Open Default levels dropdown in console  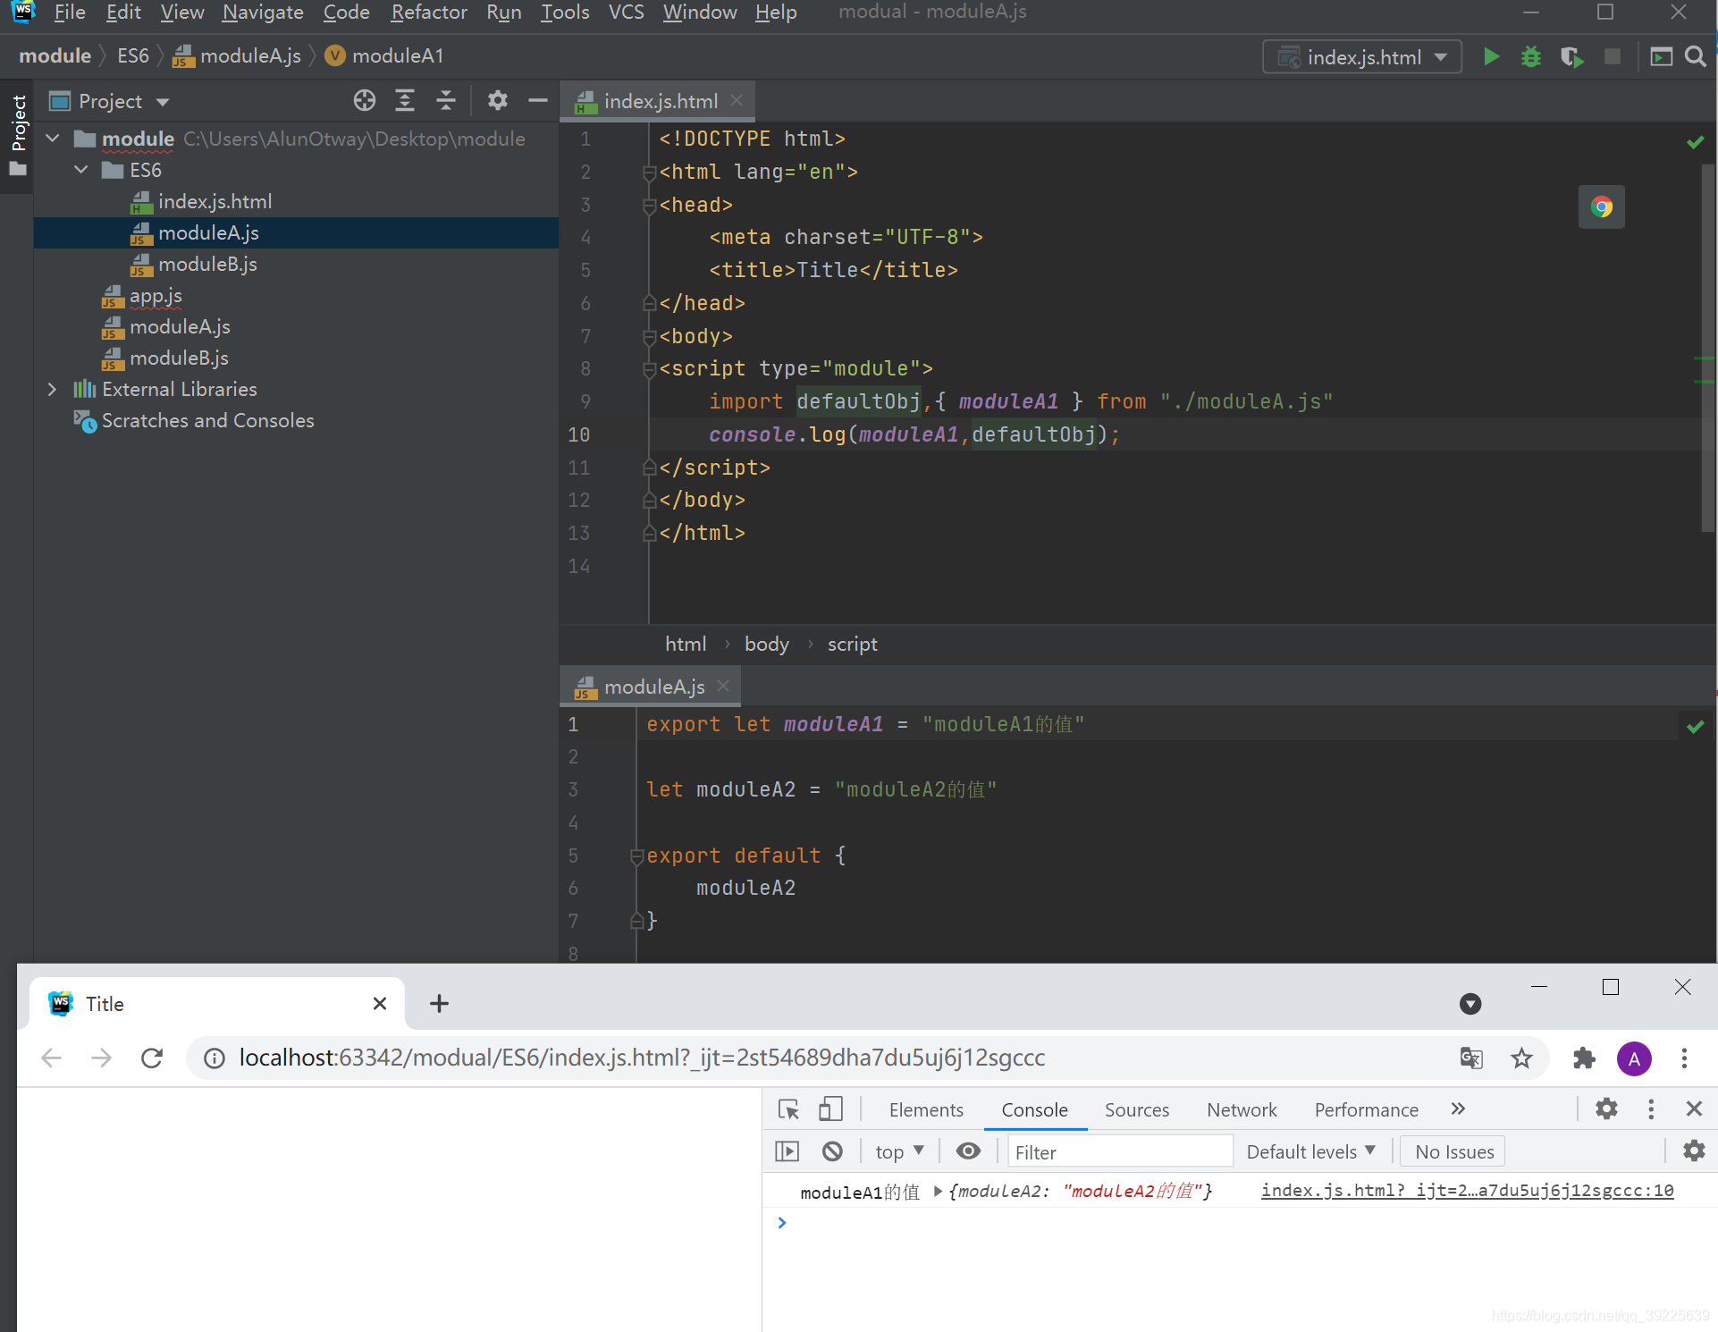(1310, 1151)
